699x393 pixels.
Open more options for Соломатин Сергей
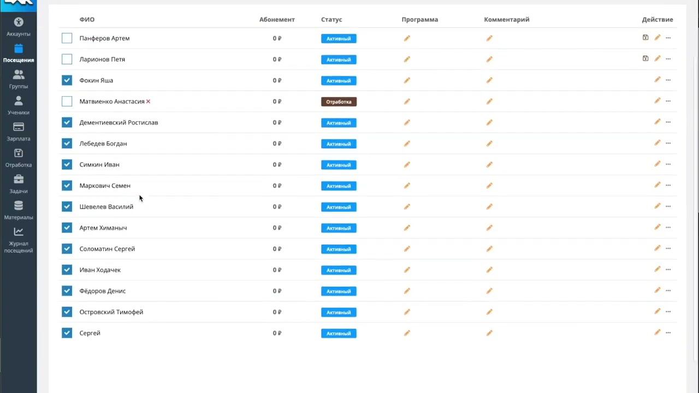tap(668, 249)
